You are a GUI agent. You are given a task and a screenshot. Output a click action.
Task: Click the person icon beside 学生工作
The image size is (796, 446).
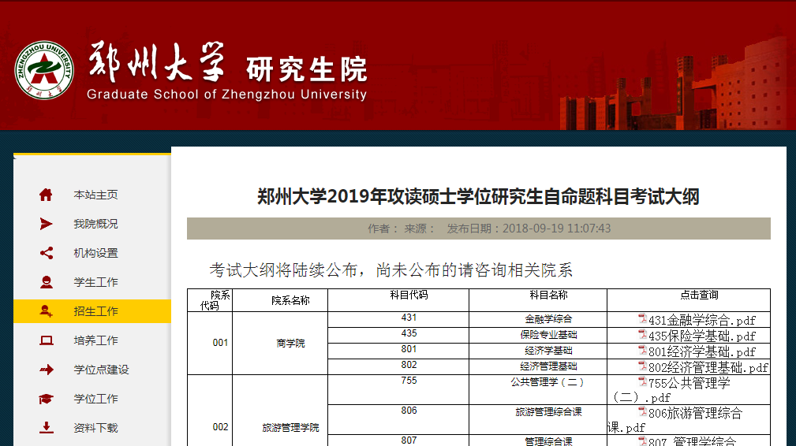(46, 282)
